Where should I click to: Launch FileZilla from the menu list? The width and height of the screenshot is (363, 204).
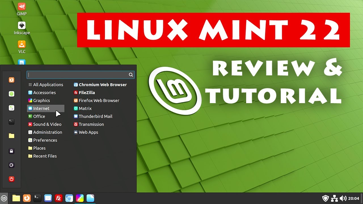point(84,93)
